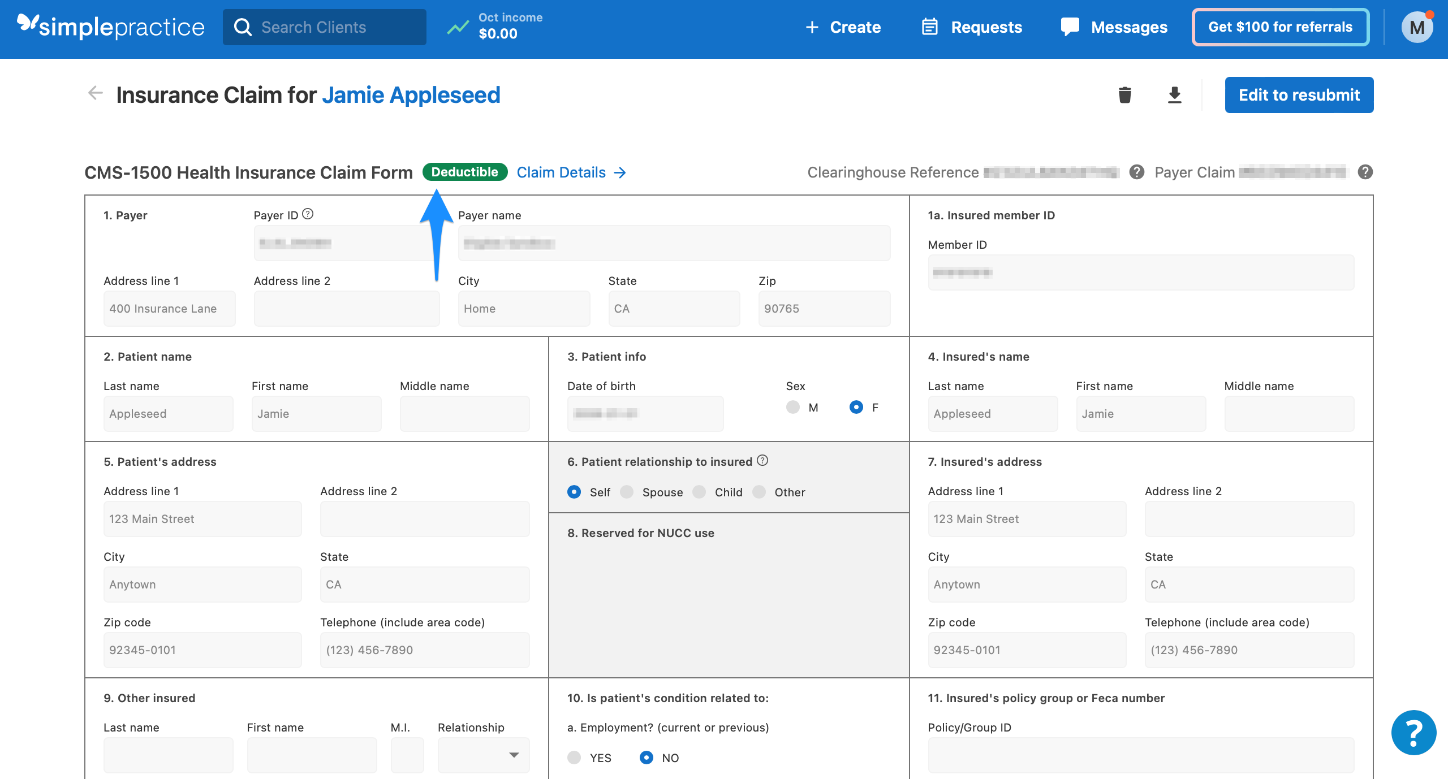Click Edit to resubmit button
The image size is (1448, 779).
pos(1299,95)
